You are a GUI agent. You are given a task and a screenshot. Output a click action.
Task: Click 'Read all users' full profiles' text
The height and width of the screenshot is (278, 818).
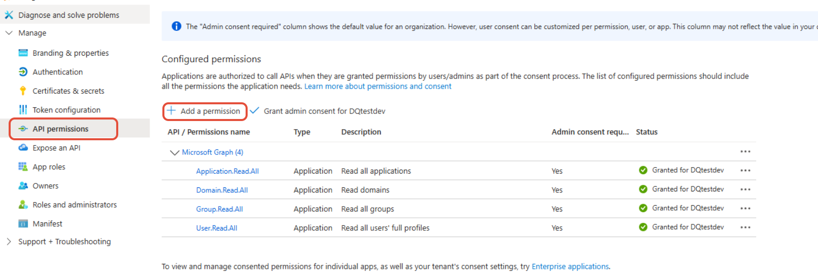(385, 228)
